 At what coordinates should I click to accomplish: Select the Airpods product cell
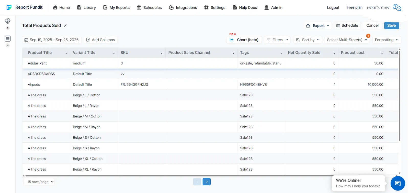[x=46, y=85]
